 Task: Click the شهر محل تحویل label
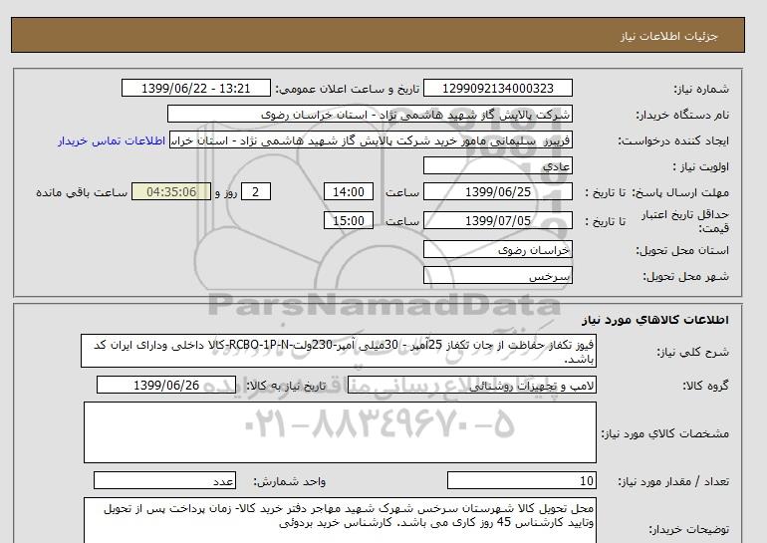coord(685,276)
